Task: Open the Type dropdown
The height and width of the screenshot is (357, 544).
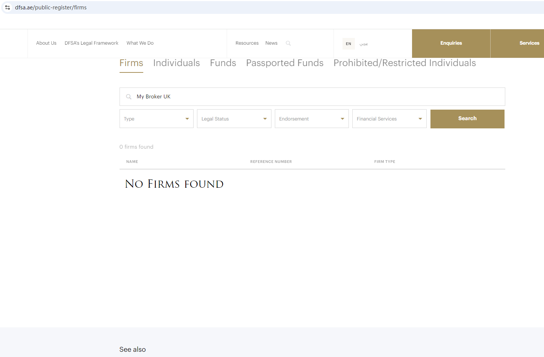Action: coord(156,119)
